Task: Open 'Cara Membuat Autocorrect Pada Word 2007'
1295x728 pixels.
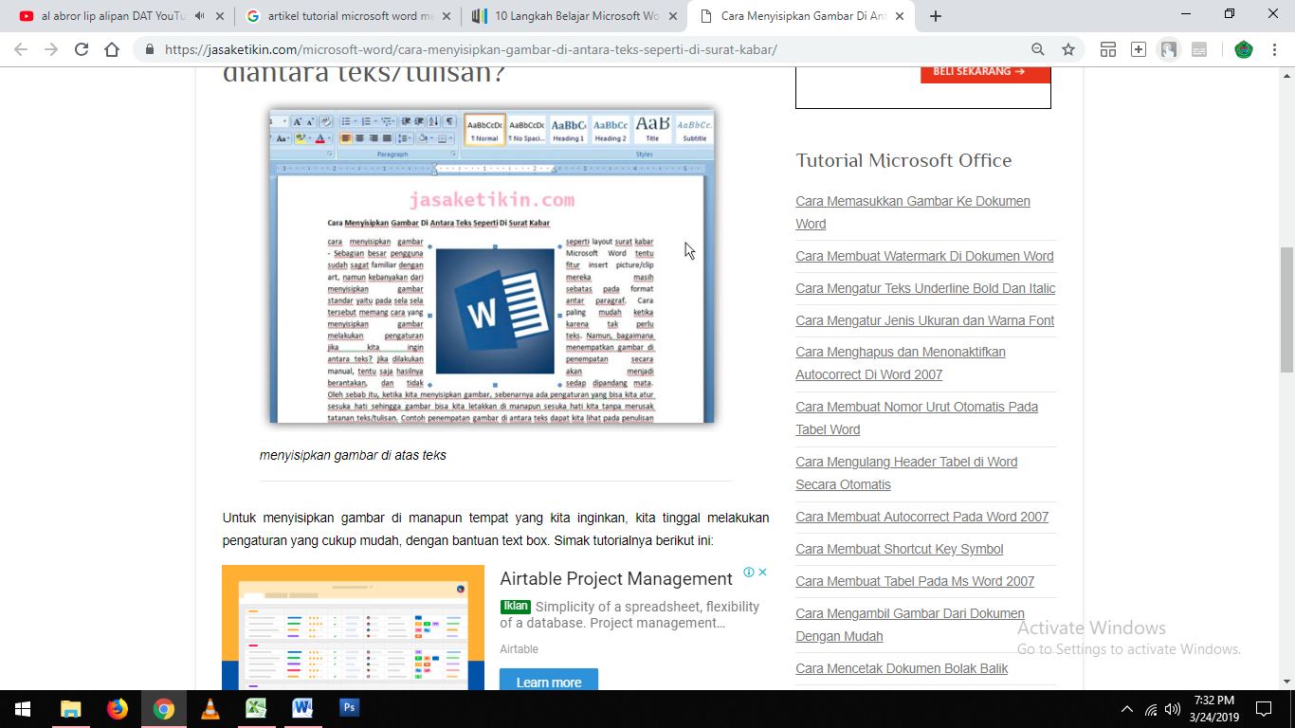Action: pos(921,517)
